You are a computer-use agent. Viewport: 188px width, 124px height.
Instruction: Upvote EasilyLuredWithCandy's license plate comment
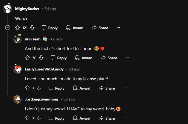coord(27,88)
